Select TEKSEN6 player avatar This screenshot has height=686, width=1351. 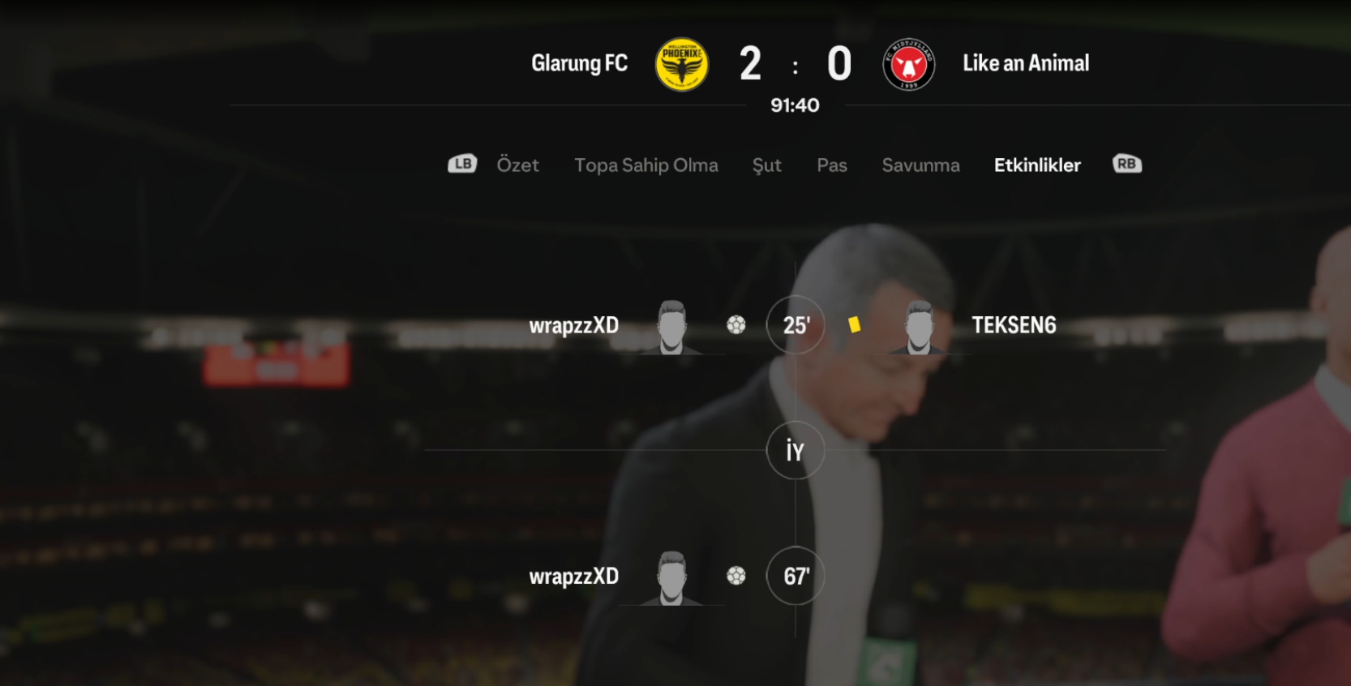(x=919, y=327)
